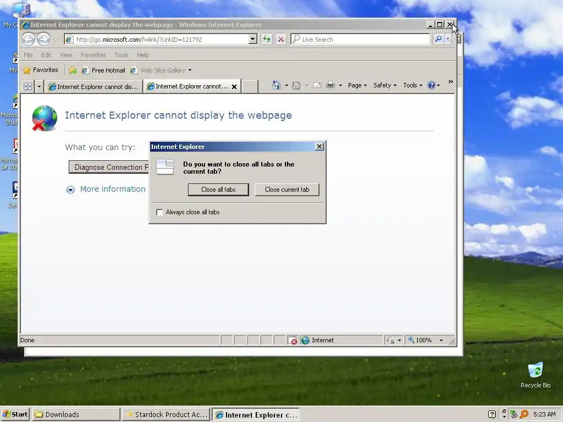Viewport: 563px width, 422px height.
Task: Click the Diagnose Connection Problems button
Action: 109,167
